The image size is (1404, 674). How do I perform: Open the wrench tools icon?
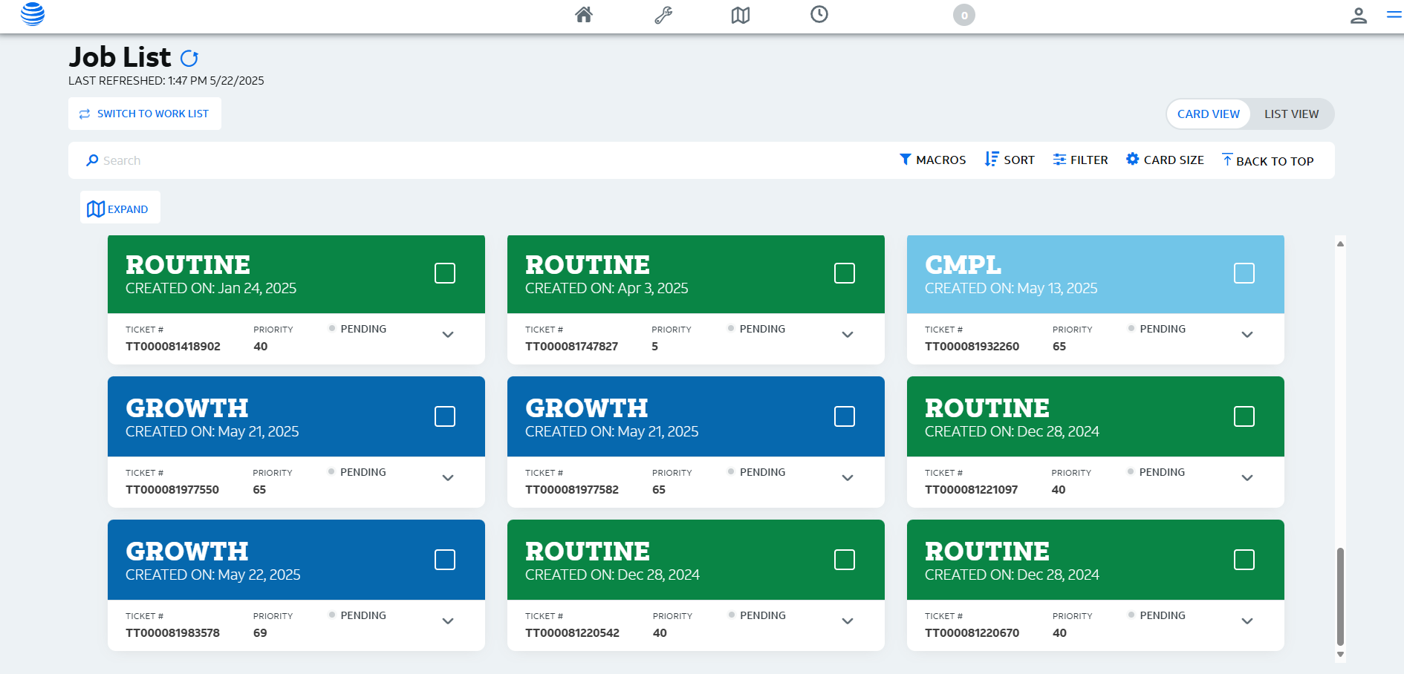pos(663,15)
